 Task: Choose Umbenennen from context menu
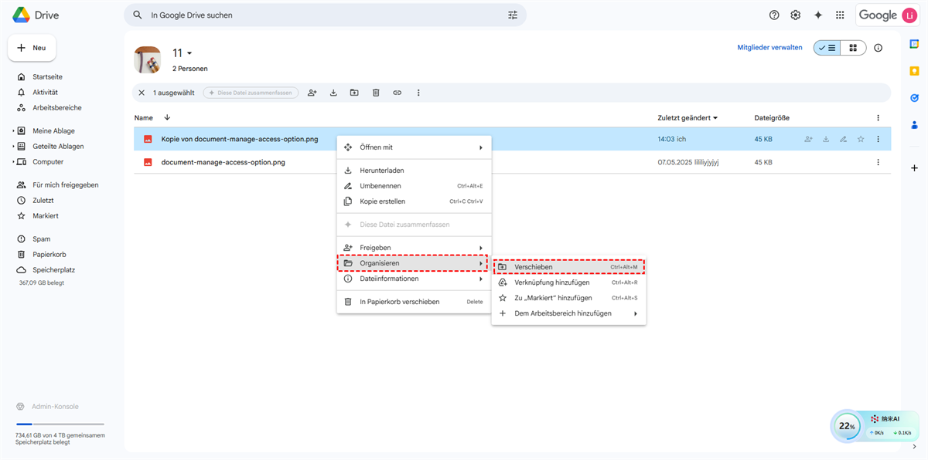(x=414, y=186)
